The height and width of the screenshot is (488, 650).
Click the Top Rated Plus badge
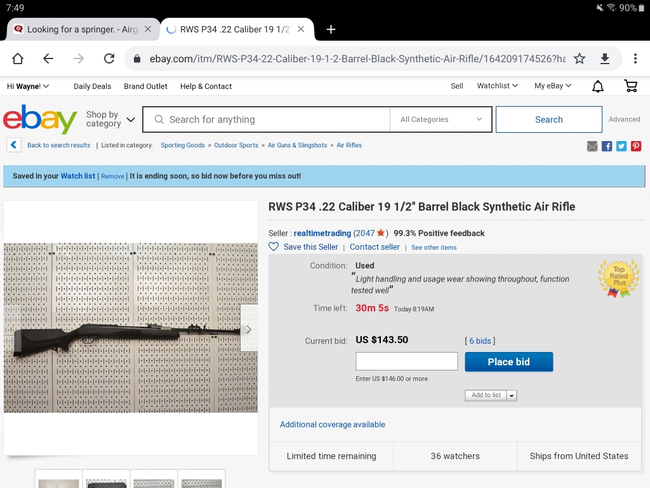point(618,278)
